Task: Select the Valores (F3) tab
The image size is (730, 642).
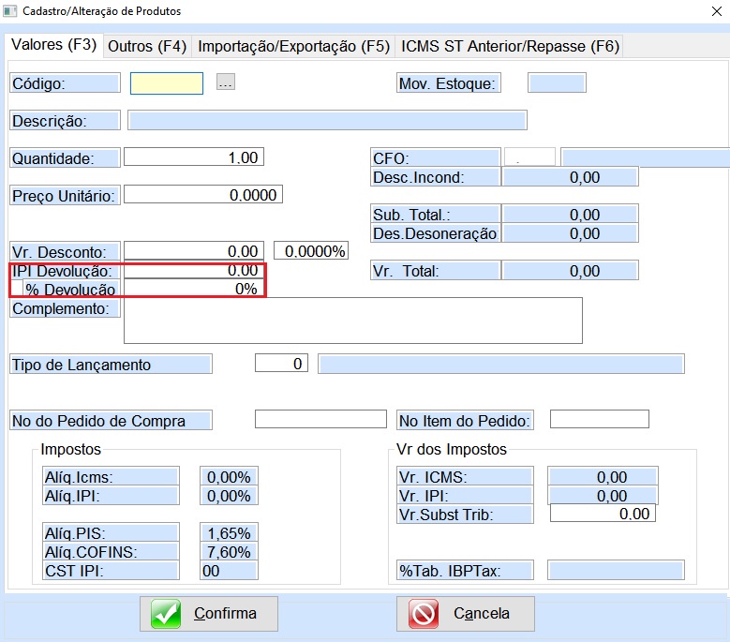Action: [54, 45]
